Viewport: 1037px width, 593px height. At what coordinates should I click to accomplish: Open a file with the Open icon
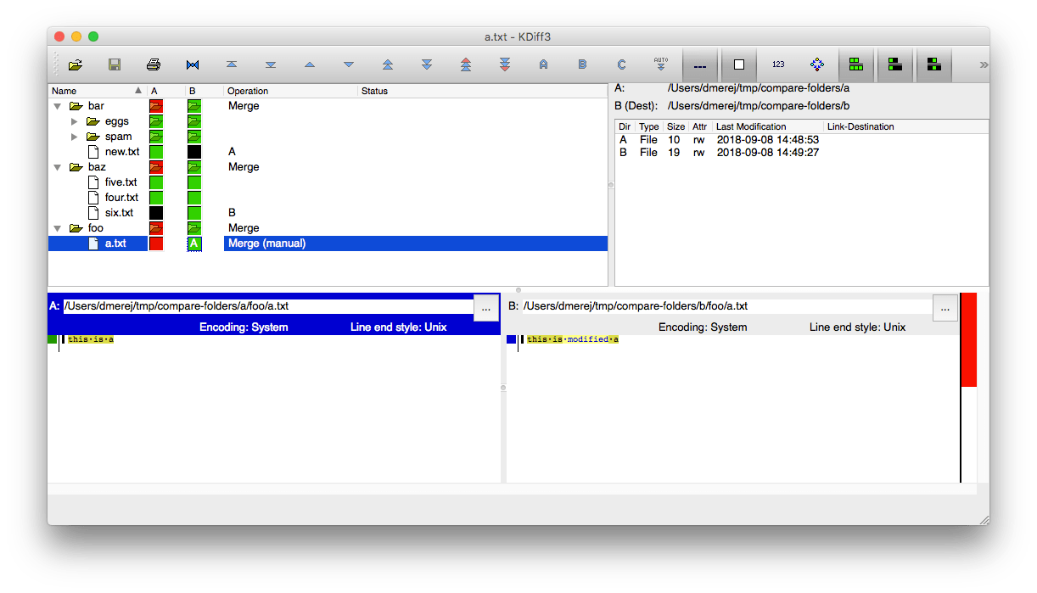click(75, 64)
